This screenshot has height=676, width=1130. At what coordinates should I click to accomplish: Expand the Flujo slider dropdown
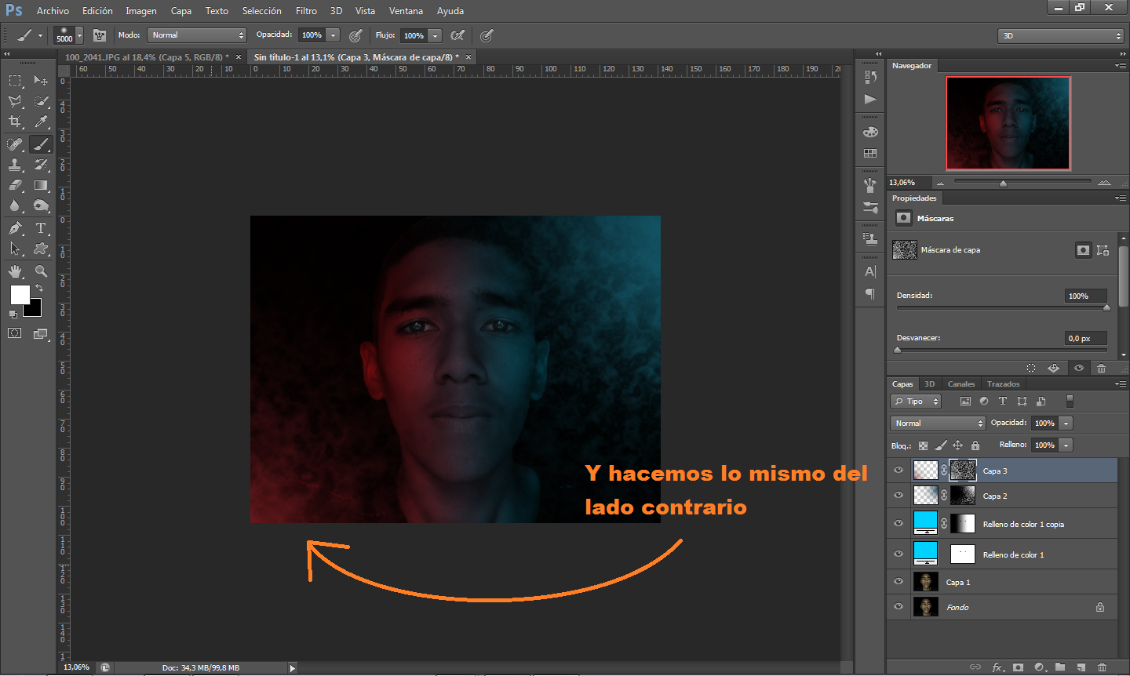(x=436, y=35)
